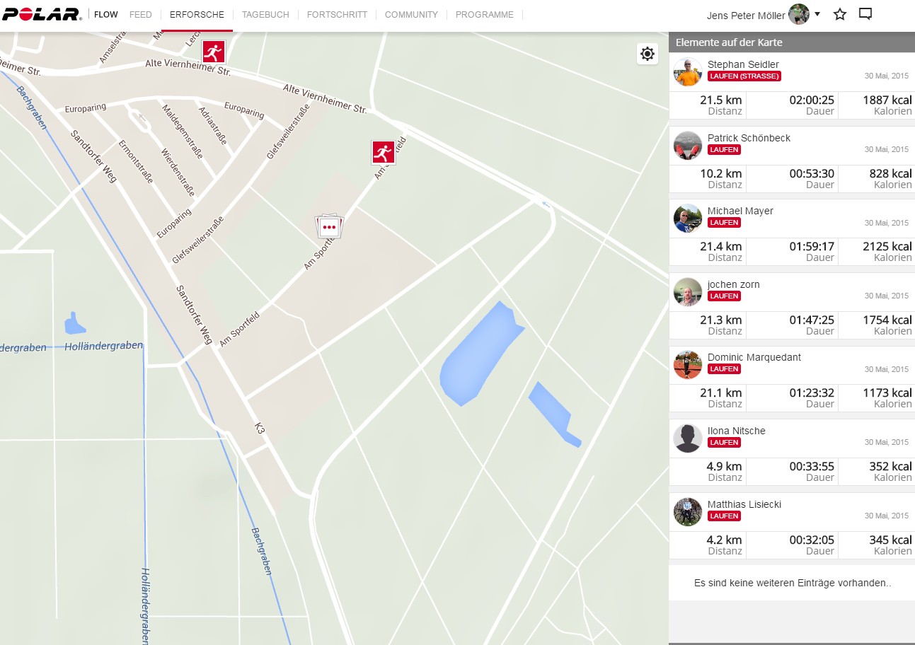Screen dimensions: 915x645
Task: Click Ilona Nitsche's default avatar icon
Action: 687,438
